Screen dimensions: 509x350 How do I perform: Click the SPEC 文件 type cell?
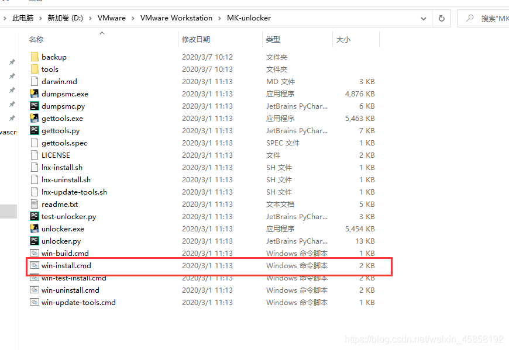[x=283, y=143]
